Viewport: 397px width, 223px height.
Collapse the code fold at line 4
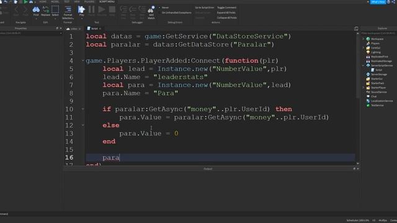click(x=83, y=61)
